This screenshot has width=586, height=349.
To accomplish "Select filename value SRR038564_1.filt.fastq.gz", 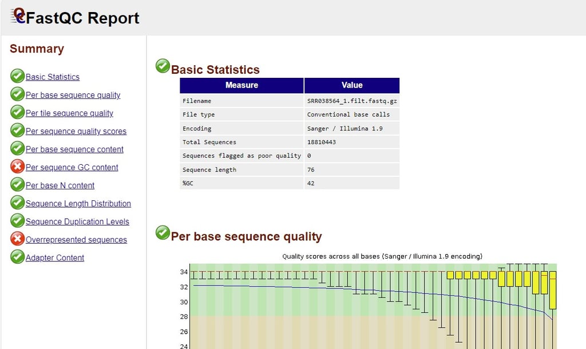I will 352,101.
